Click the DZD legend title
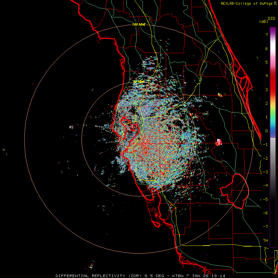This screenshot has width=278, height=278. 272,19
